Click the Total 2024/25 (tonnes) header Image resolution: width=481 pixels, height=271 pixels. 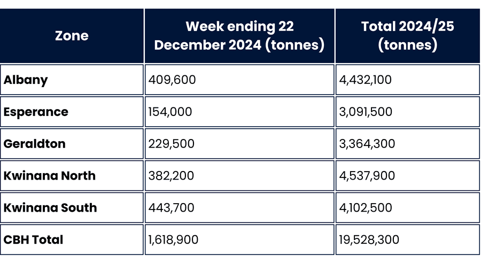(407, 36)
